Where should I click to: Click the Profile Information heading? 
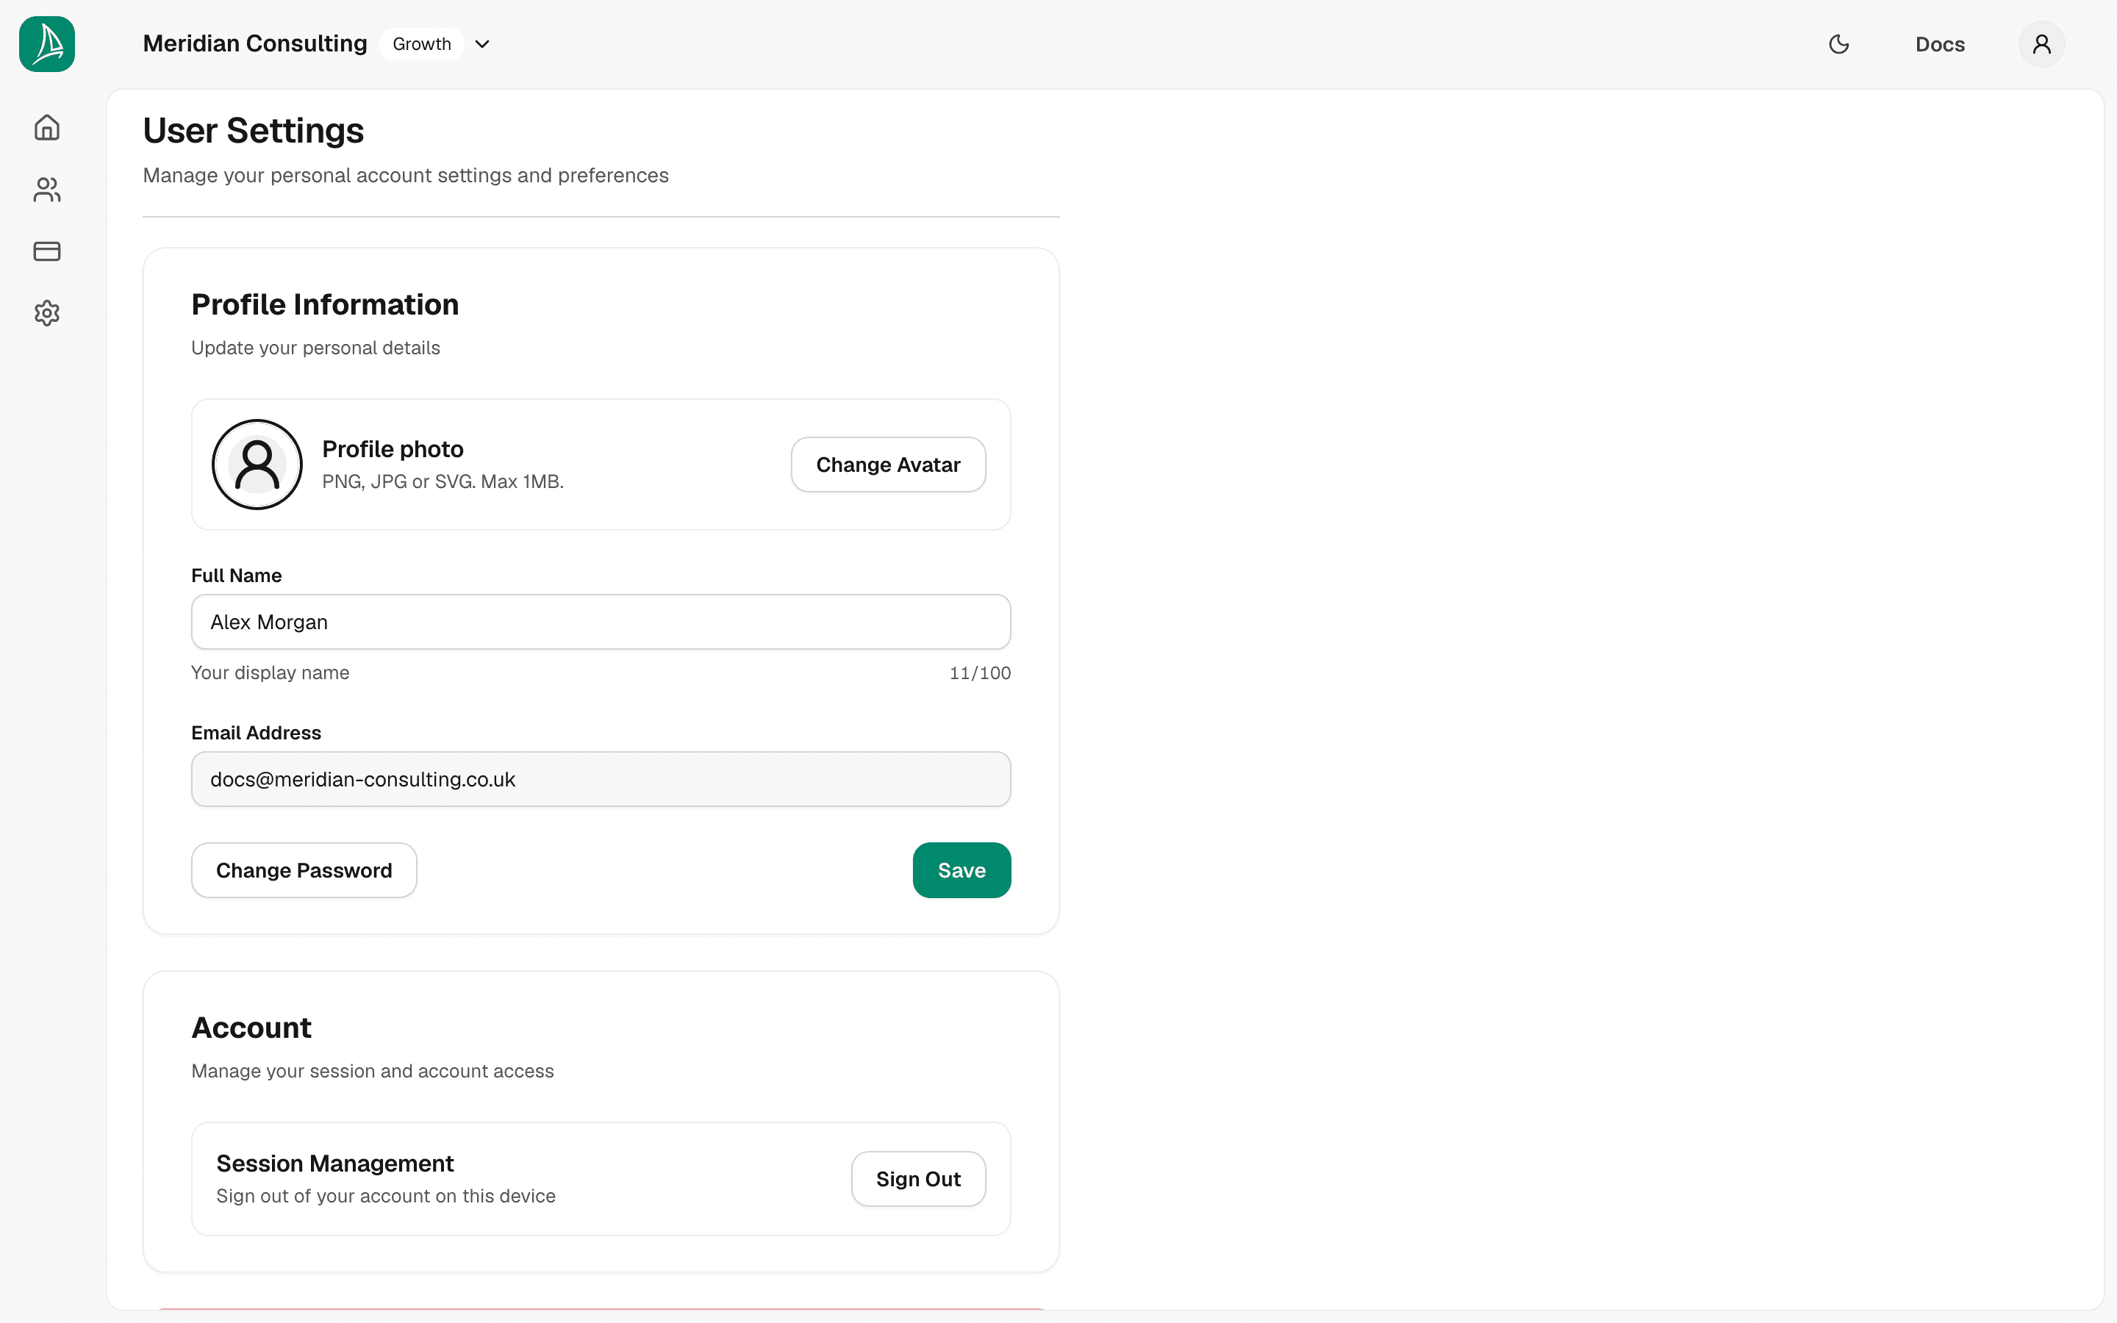[325, 304]
